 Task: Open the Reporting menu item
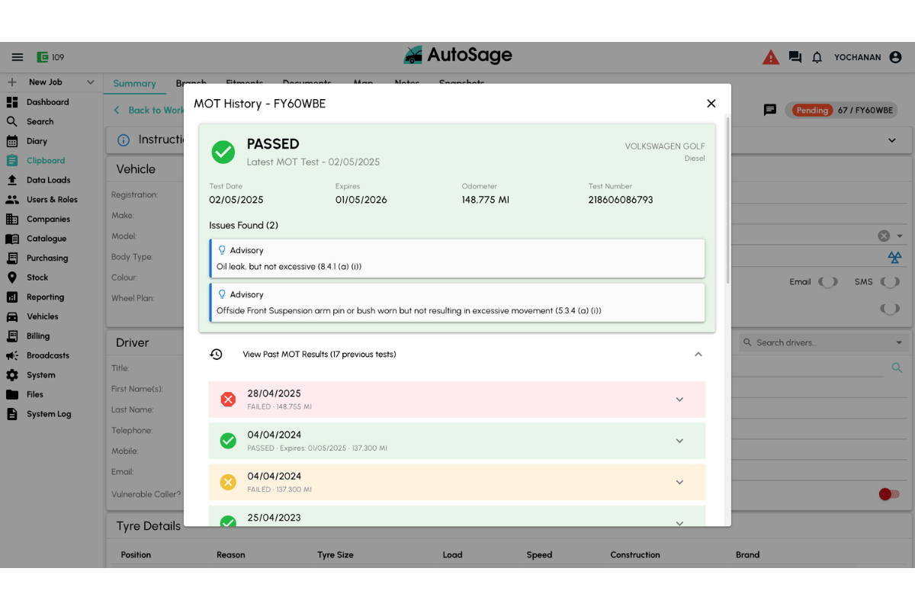coord(45,297)
